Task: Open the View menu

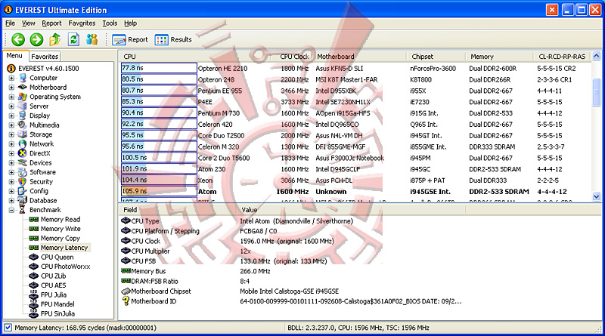Action: 28,23
